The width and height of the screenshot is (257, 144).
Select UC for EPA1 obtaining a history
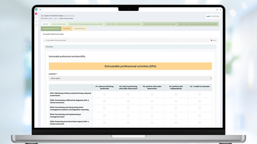pos(200,94)
